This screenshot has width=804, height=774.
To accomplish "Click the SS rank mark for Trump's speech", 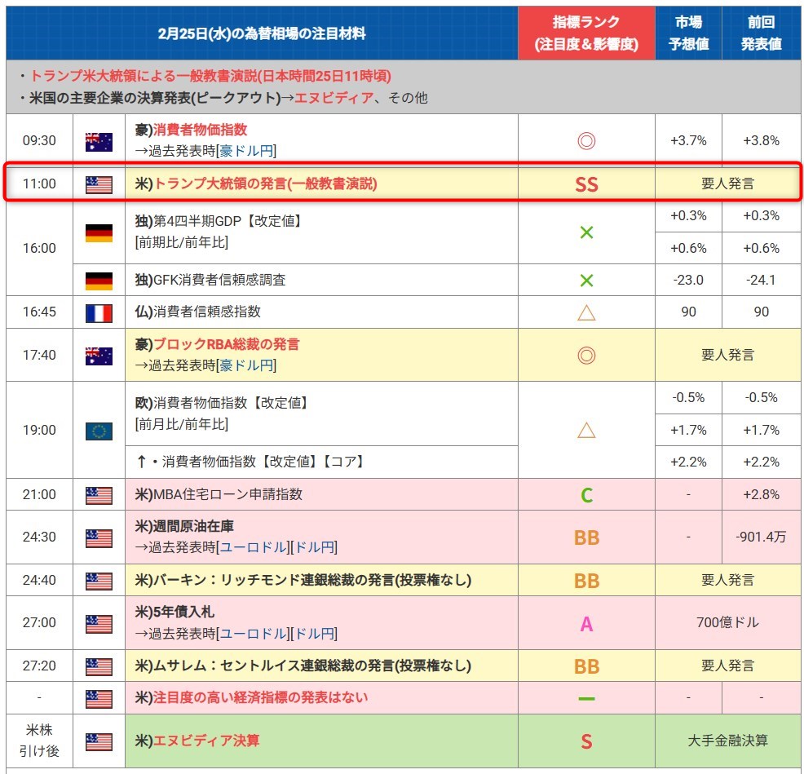I will (x=586, y=184).
